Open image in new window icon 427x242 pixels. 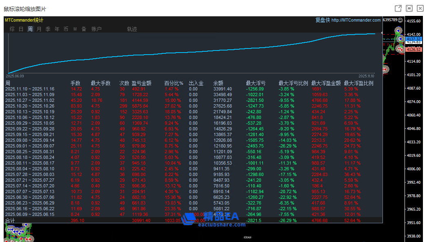(398, 9)
